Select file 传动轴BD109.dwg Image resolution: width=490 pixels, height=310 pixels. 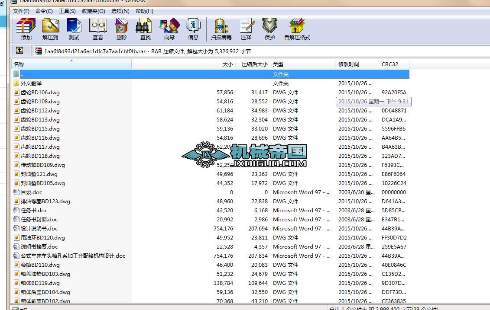coord(43,165)
